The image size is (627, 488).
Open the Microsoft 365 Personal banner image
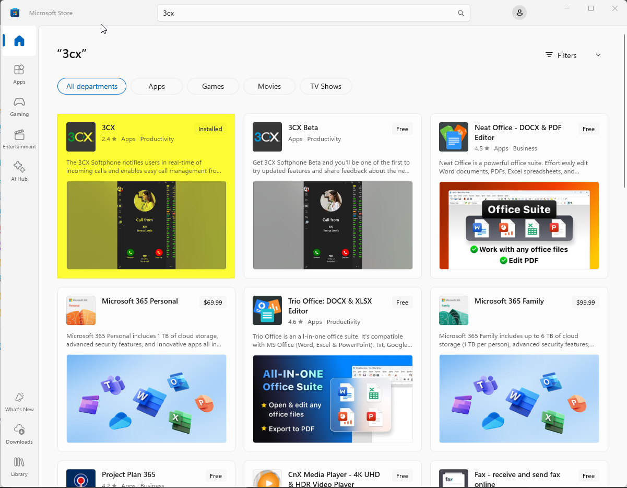[x=146, y=399]
